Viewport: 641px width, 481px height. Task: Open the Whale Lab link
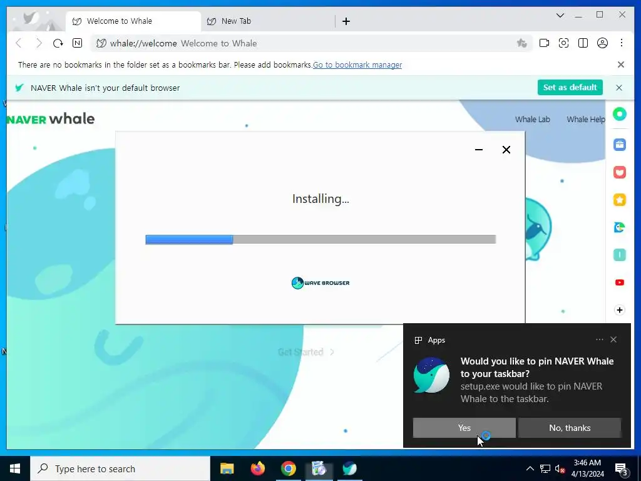(x=532, y=120)
